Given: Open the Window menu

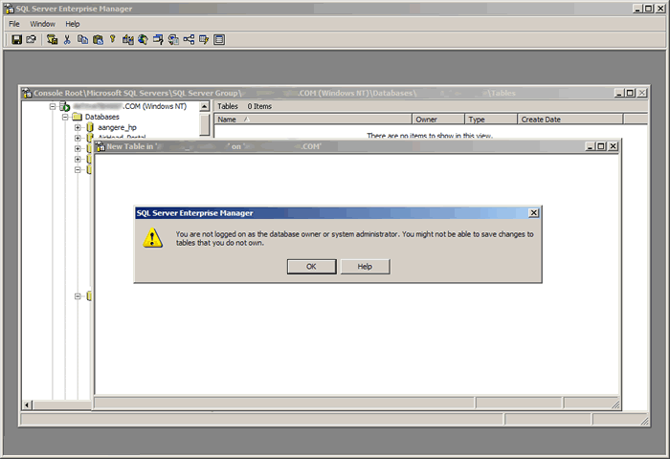Looking at the screenshot, I should [x=42, y=24].
